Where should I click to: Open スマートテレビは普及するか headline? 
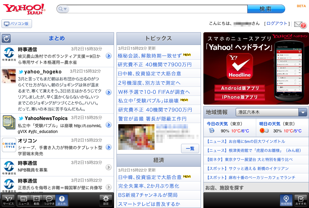pyautogui.click(x=149, y=204)
